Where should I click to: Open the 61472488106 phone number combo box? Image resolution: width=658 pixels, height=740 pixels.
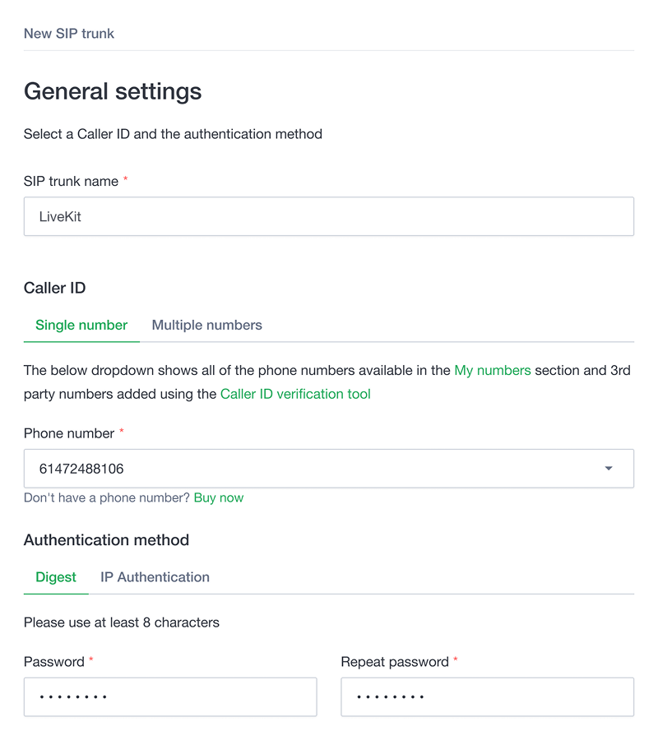tap(328, 469)
